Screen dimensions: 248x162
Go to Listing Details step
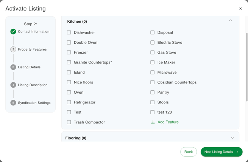click(29, 67)
